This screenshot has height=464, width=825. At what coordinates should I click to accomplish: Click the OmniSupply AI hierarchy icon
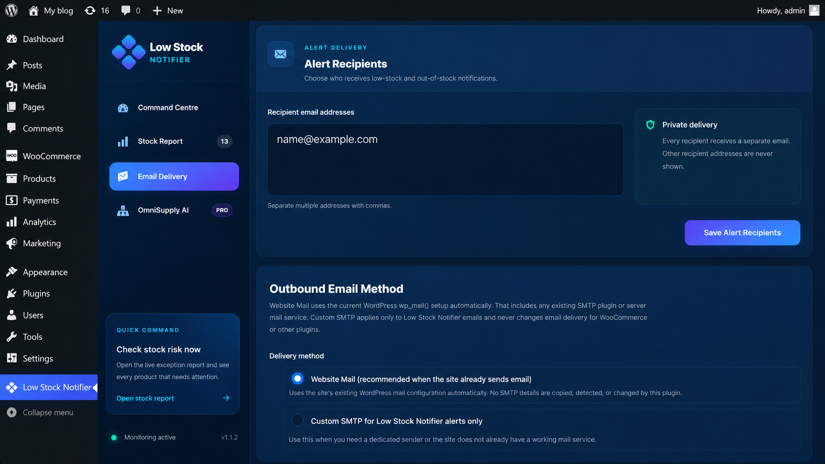click(x=123, y=211)
